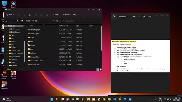Click the Share icon in Explorer toolbar
The image size is (182, 102).
coord(42,15)
